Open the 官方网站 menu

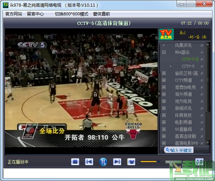point(14,14)
